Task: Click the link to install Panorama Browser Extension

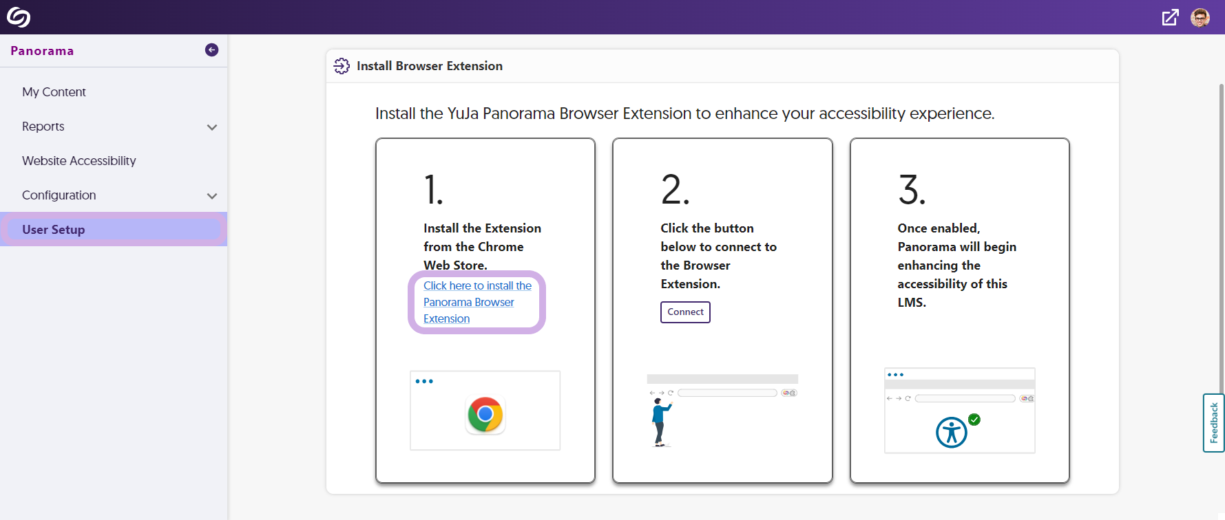Action: tap(477, 302)
